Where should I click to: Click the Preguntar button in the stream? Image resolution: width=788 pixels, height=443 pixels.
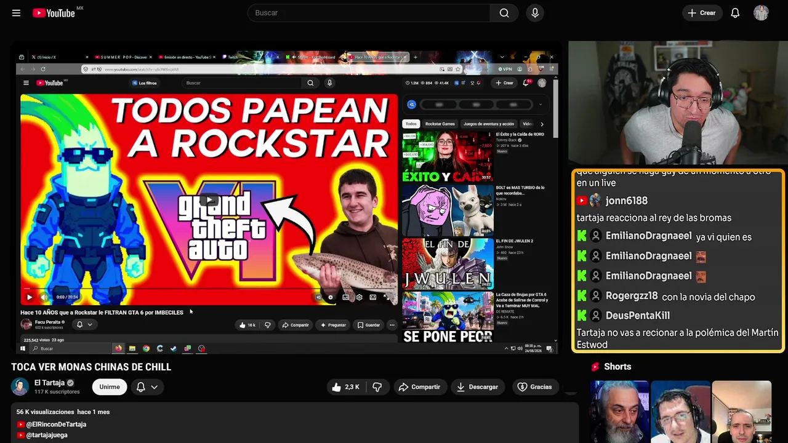click(x=333, y=325)
